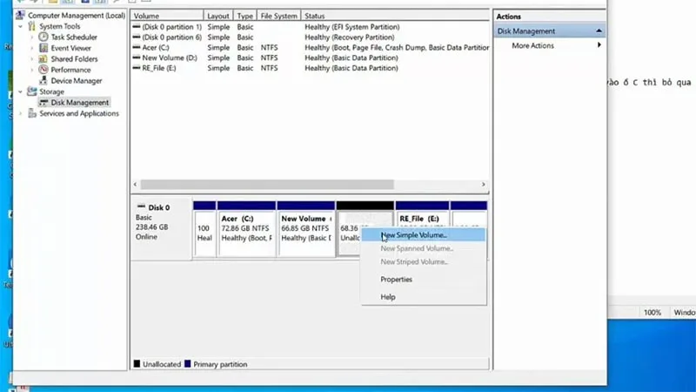
Task: Click the volume icon for Disk 0 partition 1
Action: (x=137, y=27)
